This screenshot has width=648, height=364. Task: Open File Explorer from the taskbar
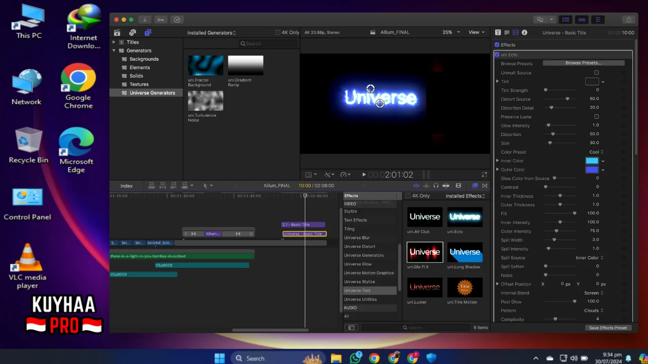pyautogui.click(x=336, y=358)
